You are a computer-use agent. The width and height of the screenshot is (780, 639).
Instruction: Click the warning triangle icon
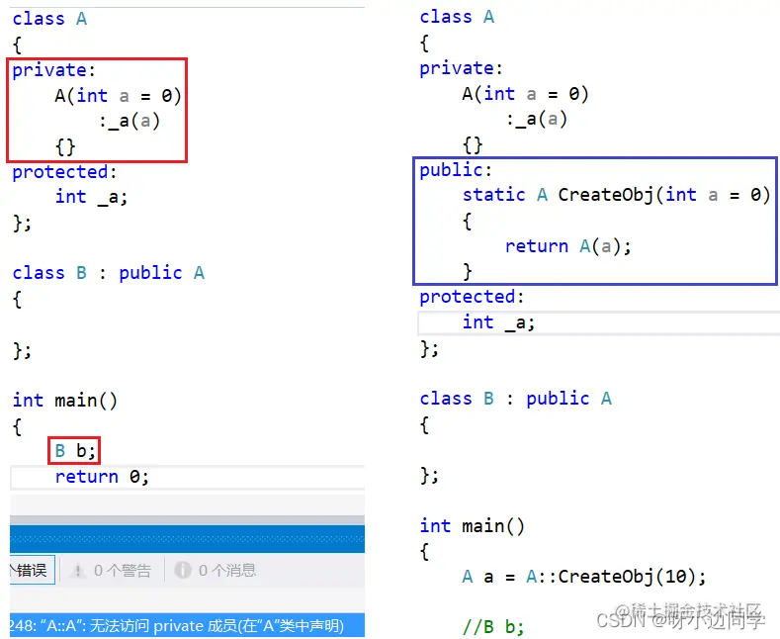point(77,571)
